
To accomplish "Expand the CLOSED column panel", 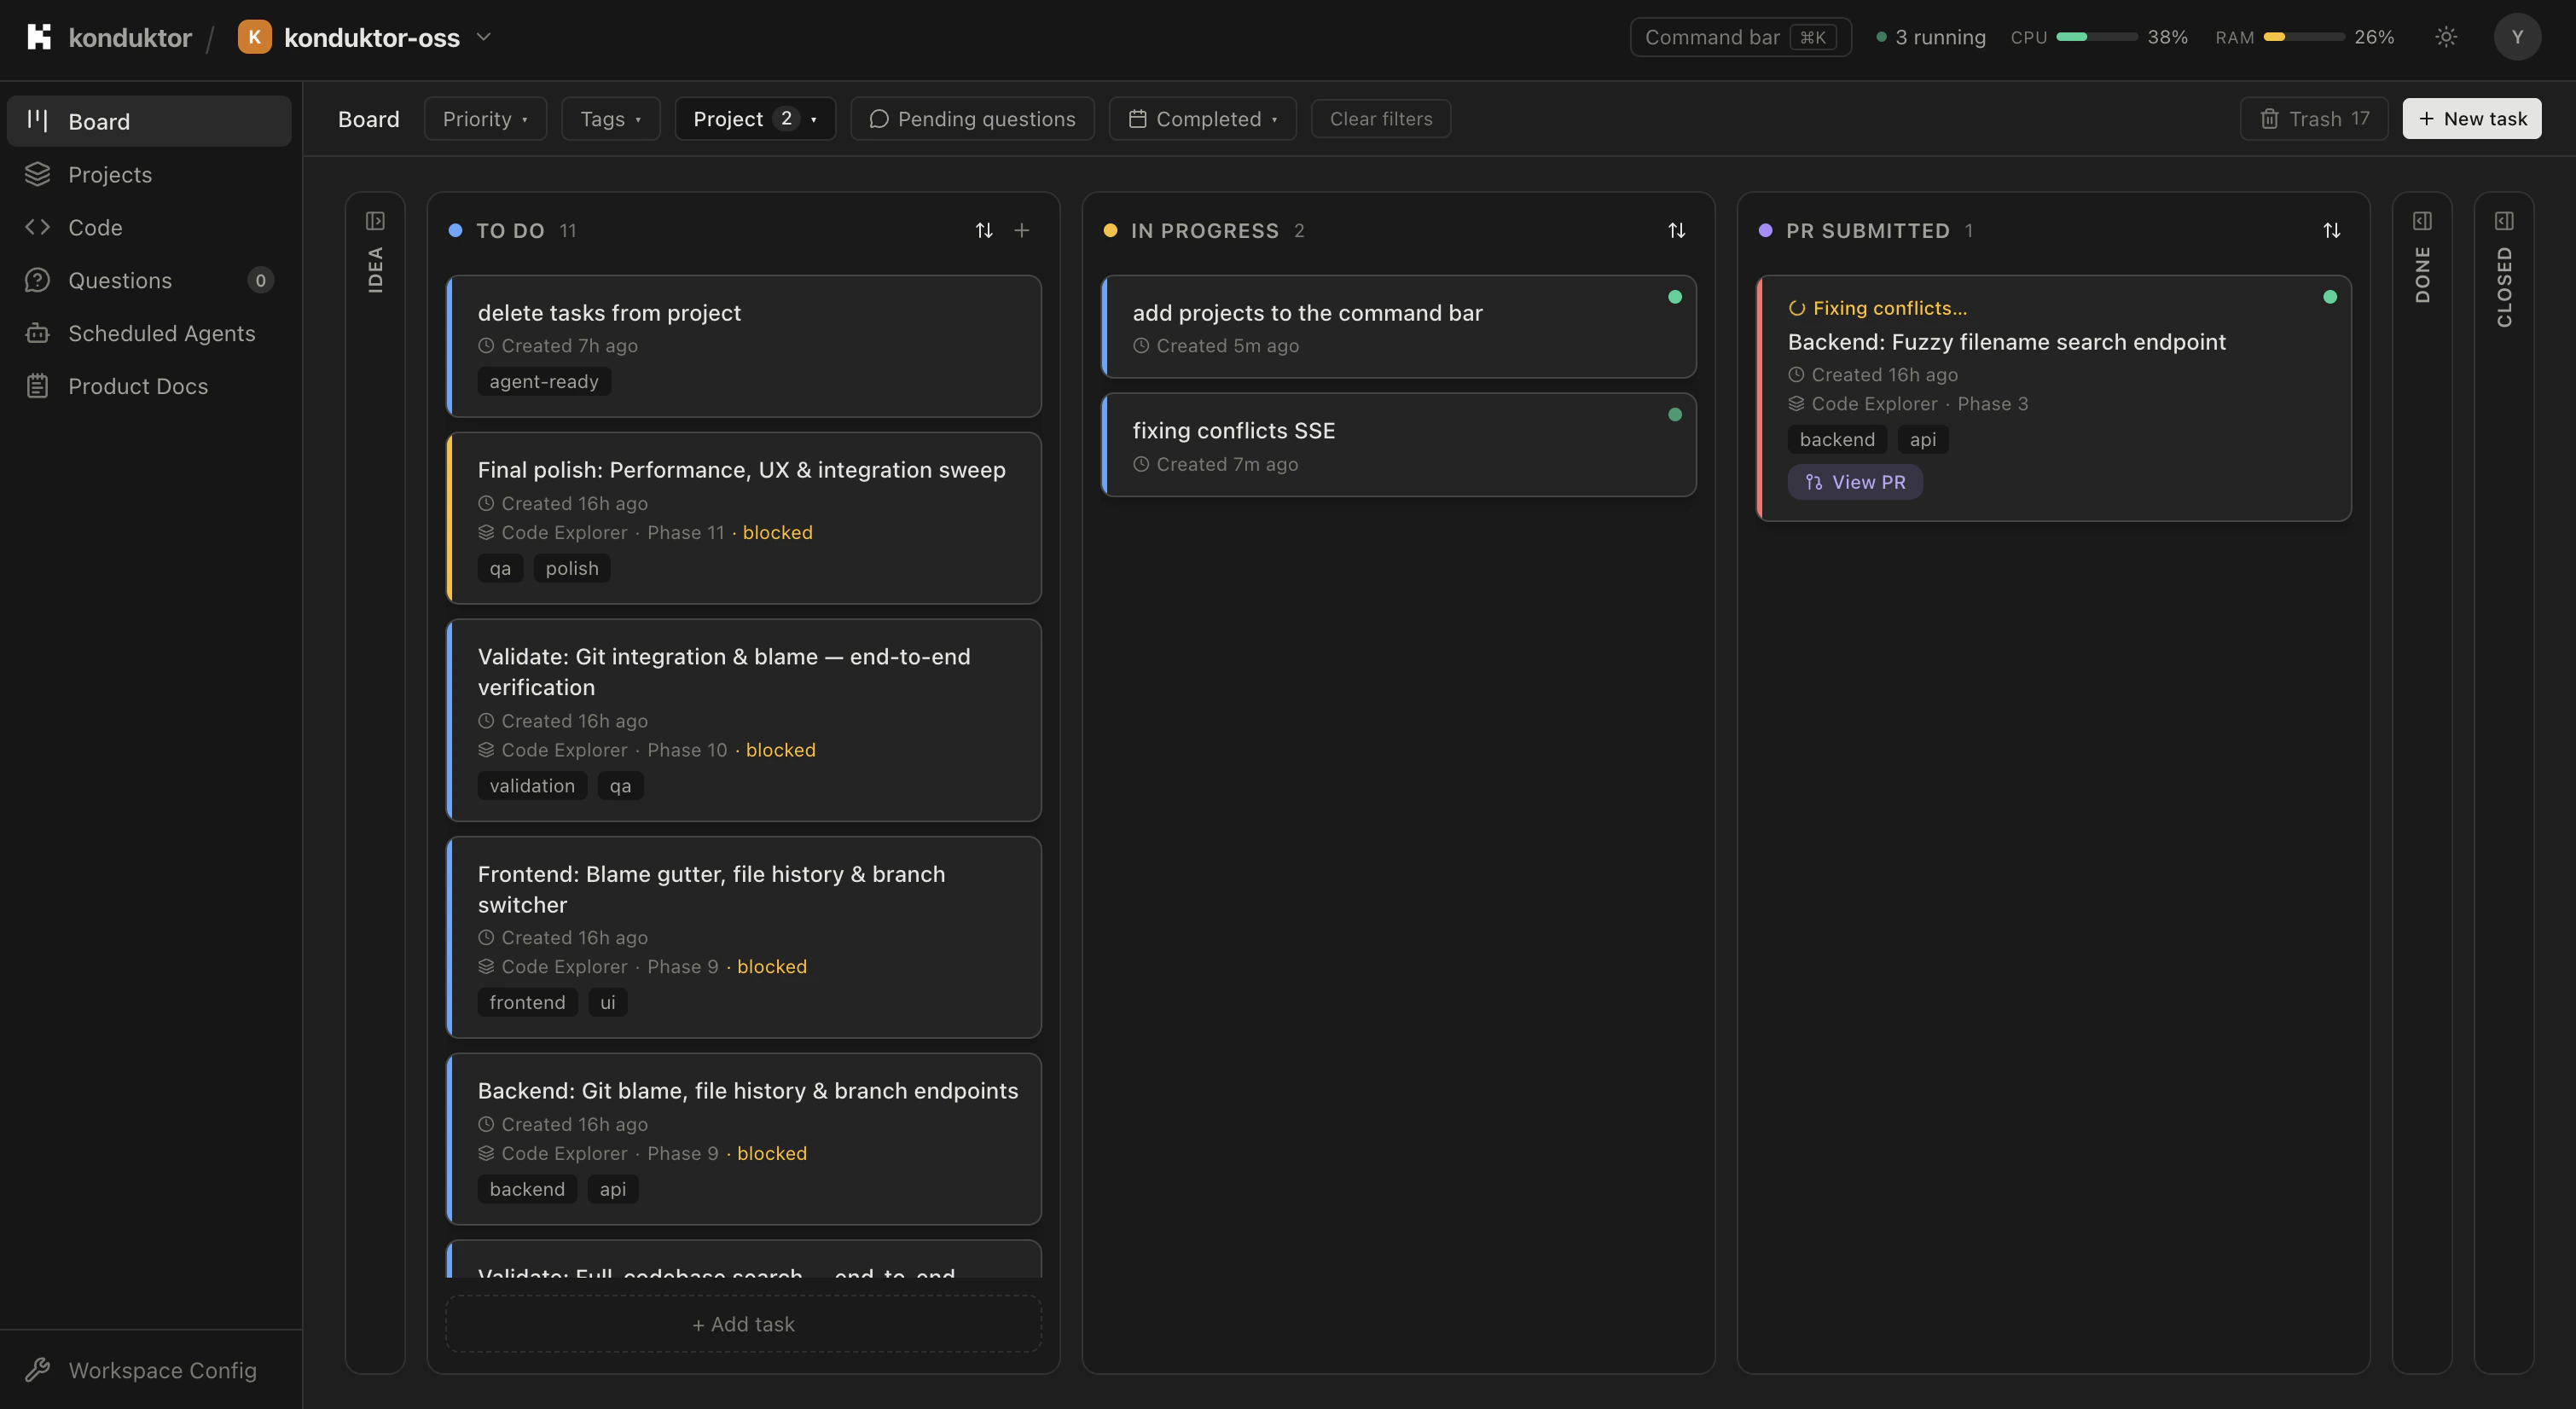I will coord(2504,221).
